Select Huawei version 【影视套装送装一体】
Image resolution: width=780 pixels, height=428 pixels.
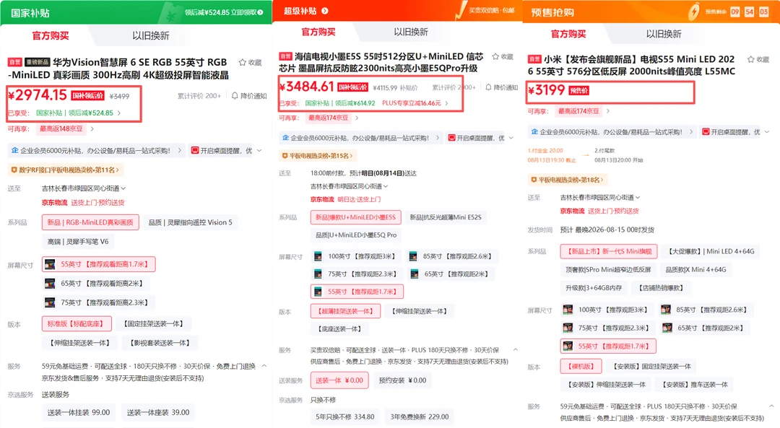(160, 343)
